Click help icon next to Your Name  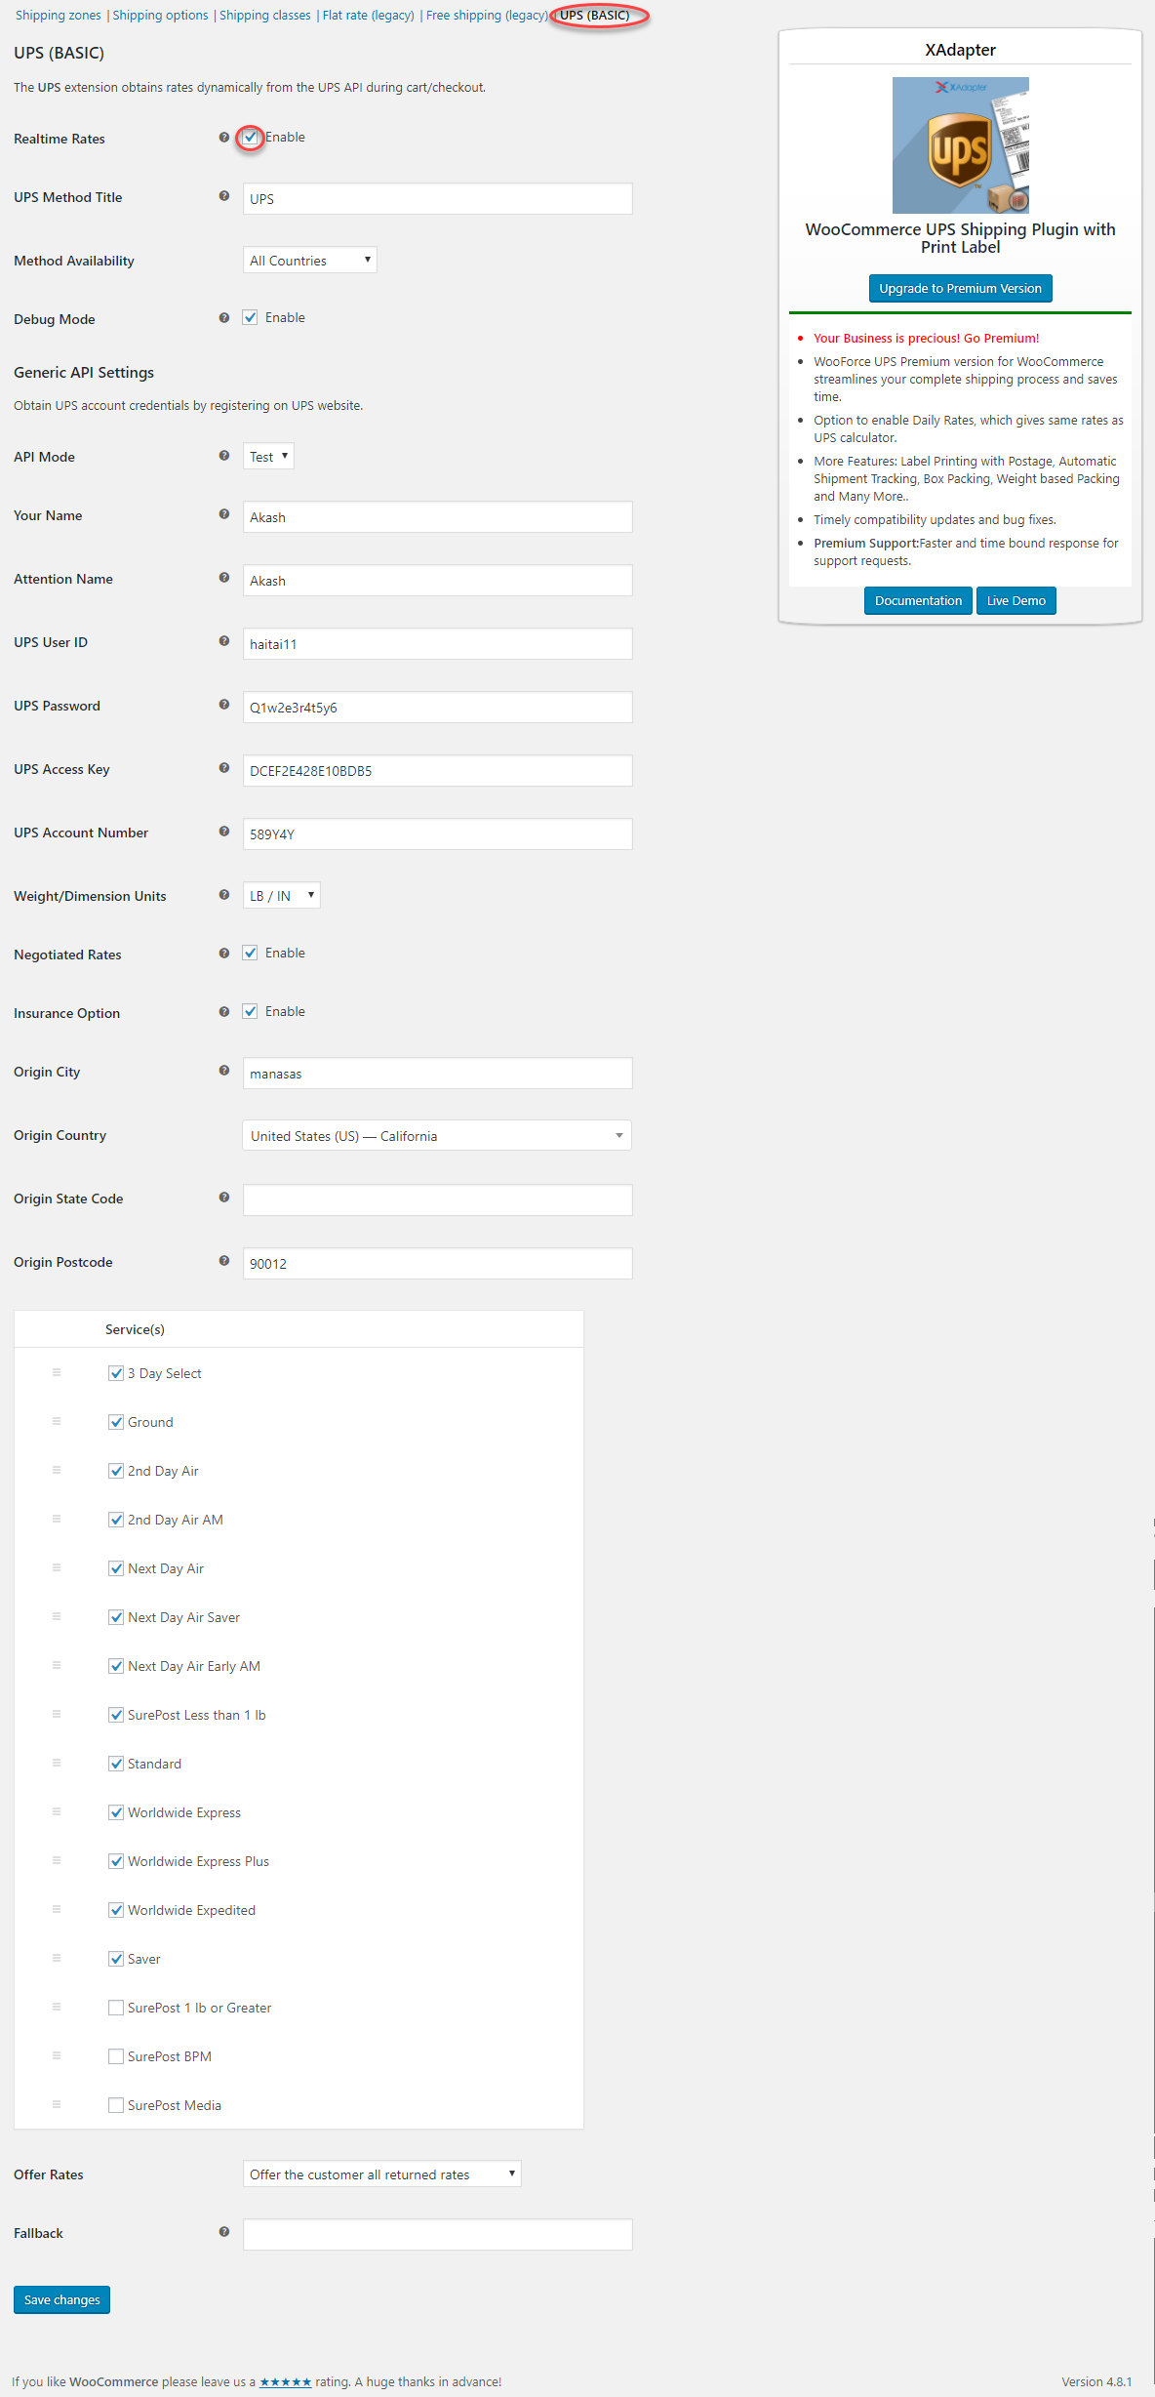[224, 514]
